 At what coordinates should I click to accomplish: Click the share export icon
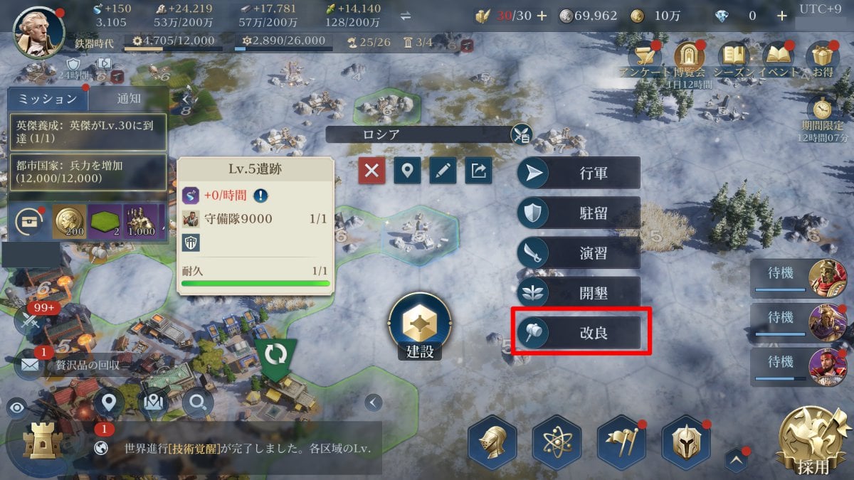click(x=478, y=171)
